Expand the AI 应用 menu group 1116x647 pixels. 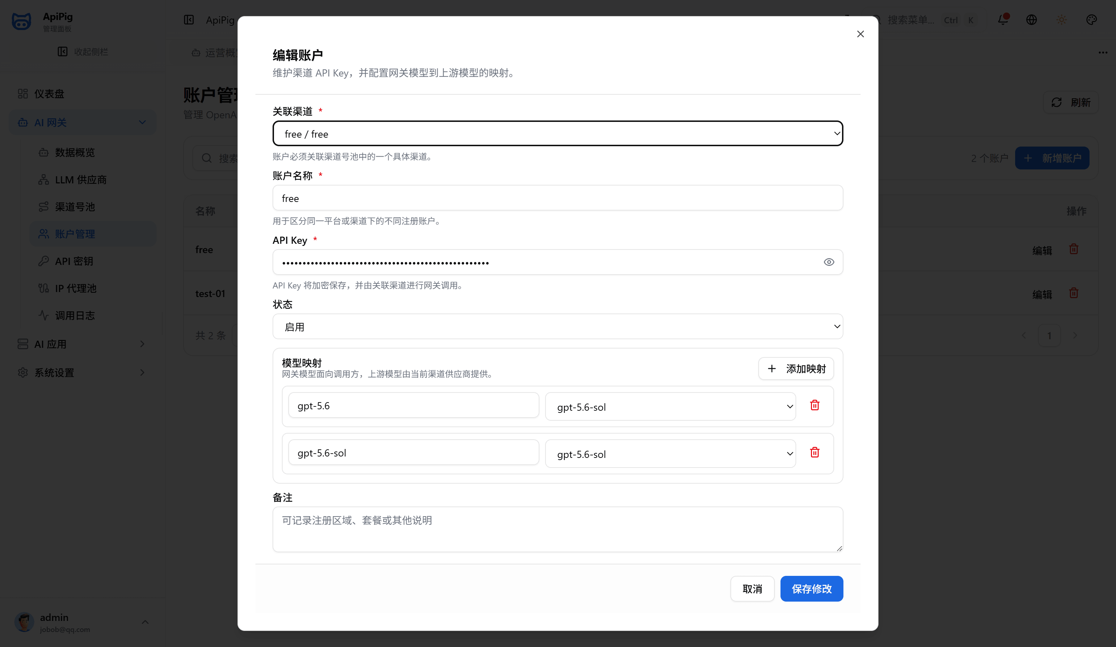pyautogui.click(x=82, y=344)
